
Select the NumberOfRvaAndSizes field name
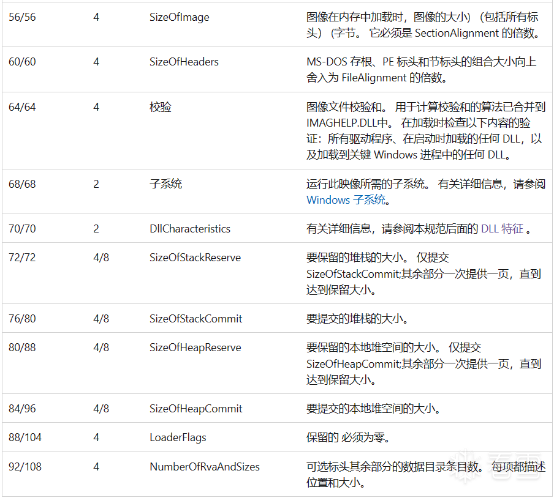click(205, 467)
